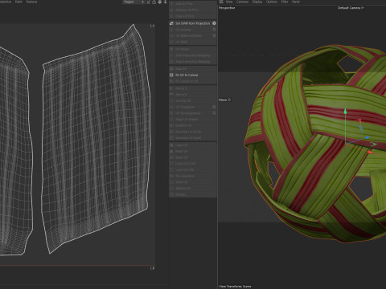Open options gear beside UV Weld and Relax

214,35
